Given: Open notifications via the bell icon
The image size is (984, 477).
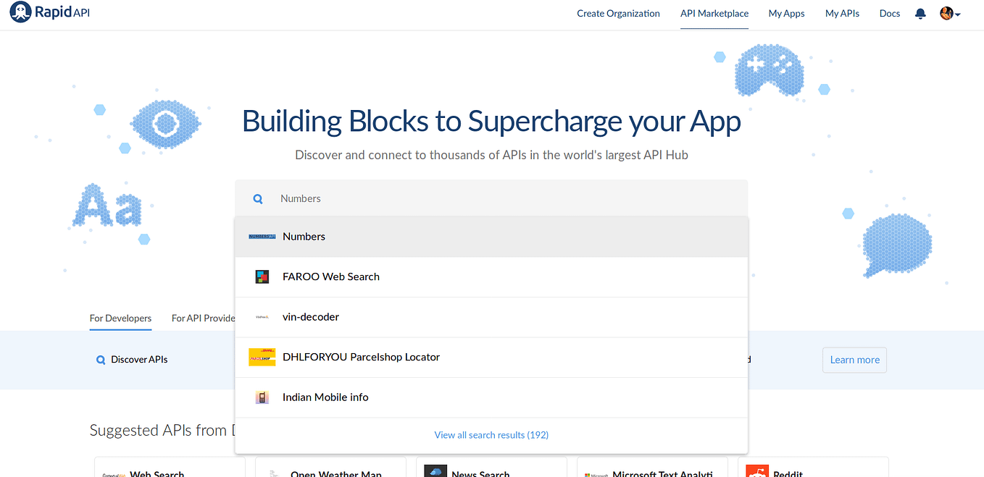Looking at the screenshot, I should click(x=920, y=13).
